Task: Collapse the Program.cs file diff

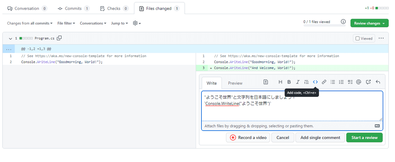Action: tap(10, 39)
